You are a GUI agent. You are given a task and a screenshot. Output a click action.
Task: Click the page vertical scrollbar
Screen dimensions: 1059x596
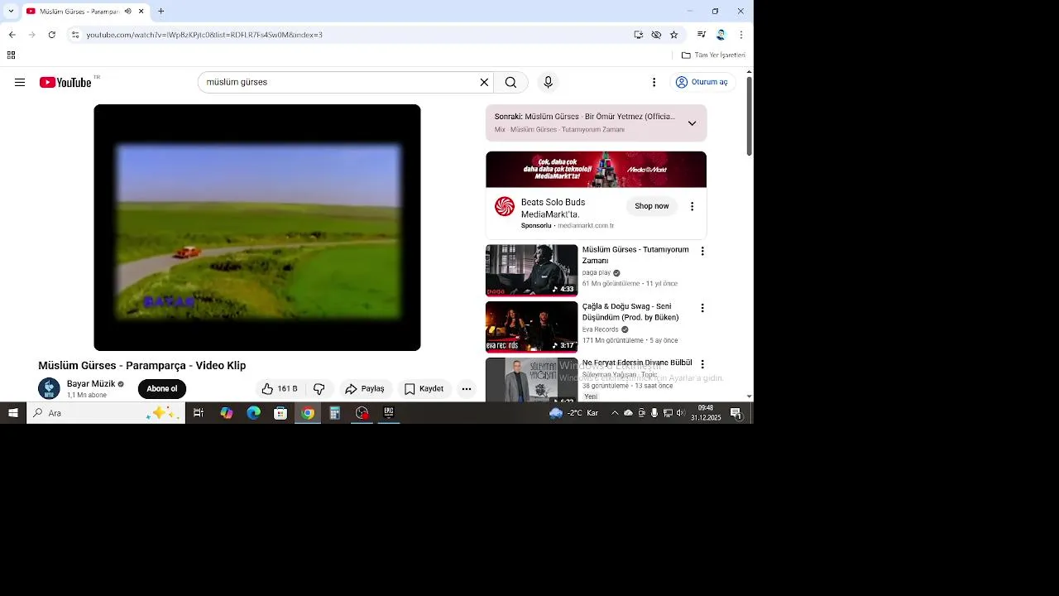coord(750,116)
